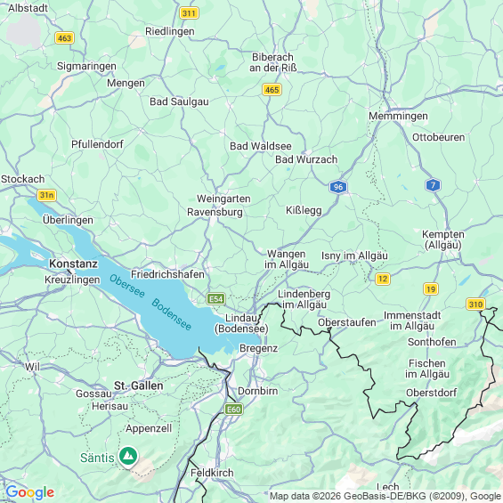Click the yellow 12 road shield
Image resolution: width=503 pixels, height=503 pixels.
[x=383, y=279]
